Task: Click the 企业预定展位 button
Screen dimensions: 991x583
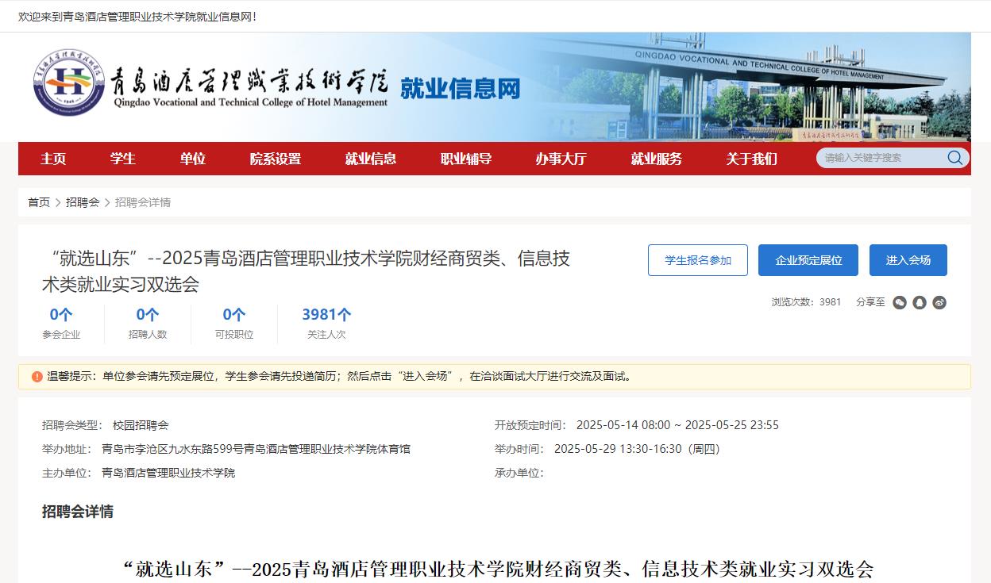Action: click(x=808, y=260)
